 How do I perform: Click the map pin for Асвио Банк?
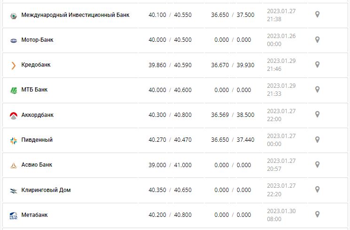[x=317, y=165]
